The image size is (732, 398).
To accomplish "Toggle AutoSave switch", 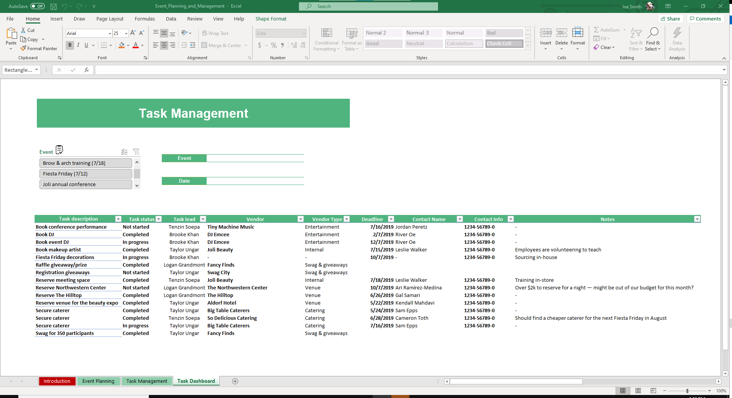I will click(37, 6).
